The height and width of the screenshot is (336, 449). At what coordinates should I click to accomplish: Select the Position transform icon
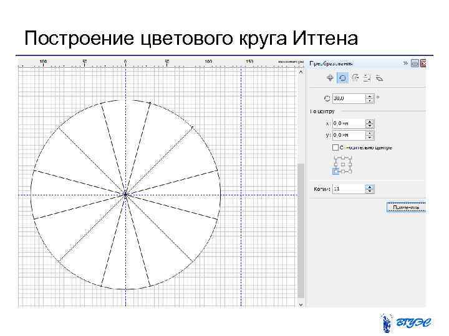(330, 78)
